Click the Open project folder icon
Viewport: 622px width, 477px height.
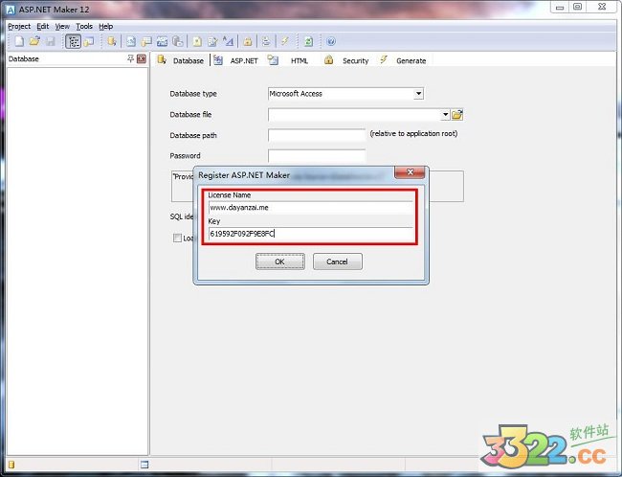click(x=34, y=41)
